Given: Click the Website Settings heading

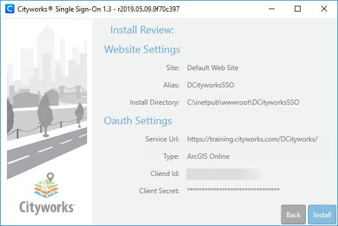Looking at the screenshot, I should [142, 49].
